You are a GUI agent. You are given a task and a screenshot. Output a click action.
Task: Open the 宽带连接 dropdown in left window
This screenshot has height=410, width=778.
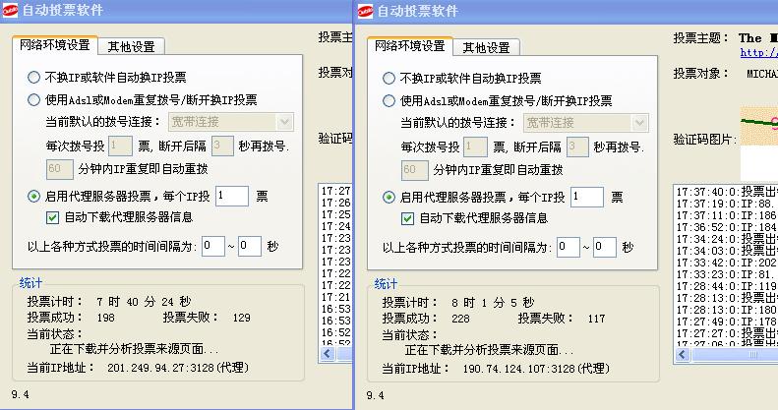(x=284, y=122)
